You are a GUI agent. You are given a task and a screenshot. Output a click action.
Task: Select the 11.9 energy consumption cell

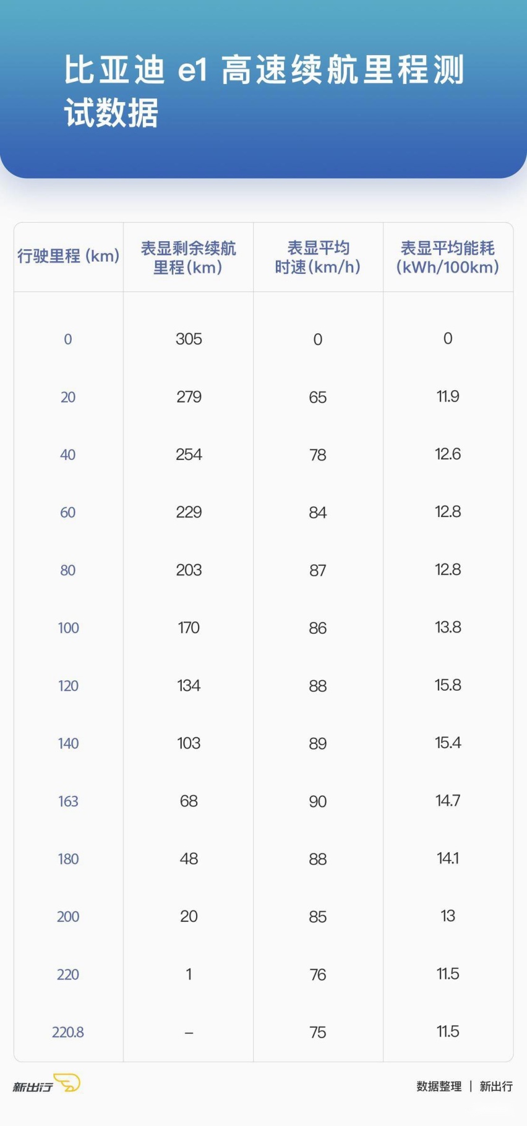coord(448,396)
